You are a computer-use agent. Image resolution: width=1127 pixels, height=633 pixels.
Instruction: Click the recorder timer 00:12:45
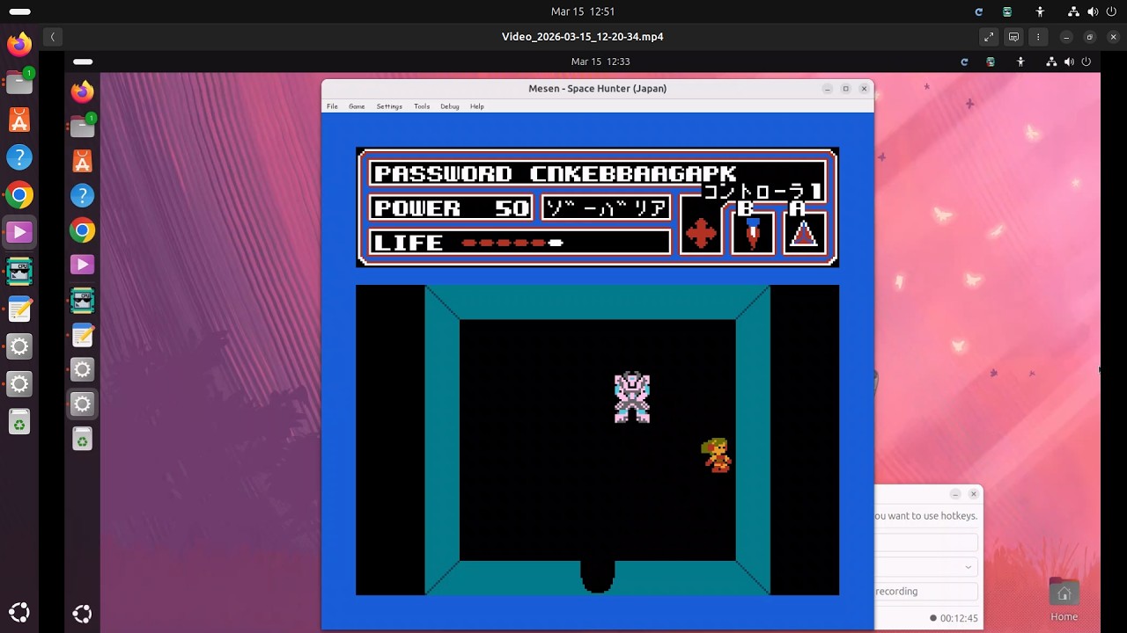(959, 618)
